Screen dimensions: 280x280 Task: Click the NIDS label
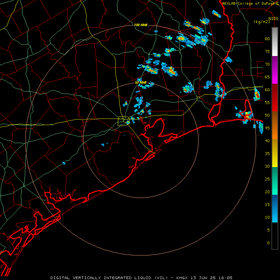click(x=273, y=19)
